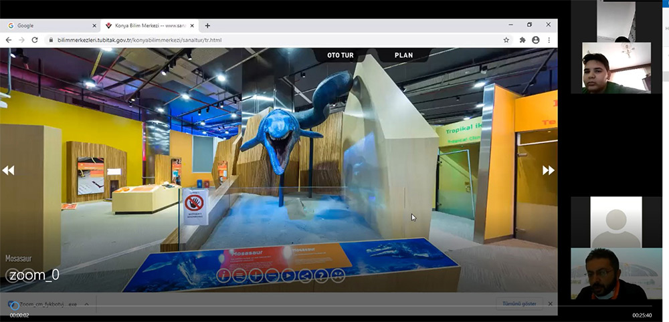Start autoplay with the play icon
Screen dimensions: 669x322
[x=288, y=275]
